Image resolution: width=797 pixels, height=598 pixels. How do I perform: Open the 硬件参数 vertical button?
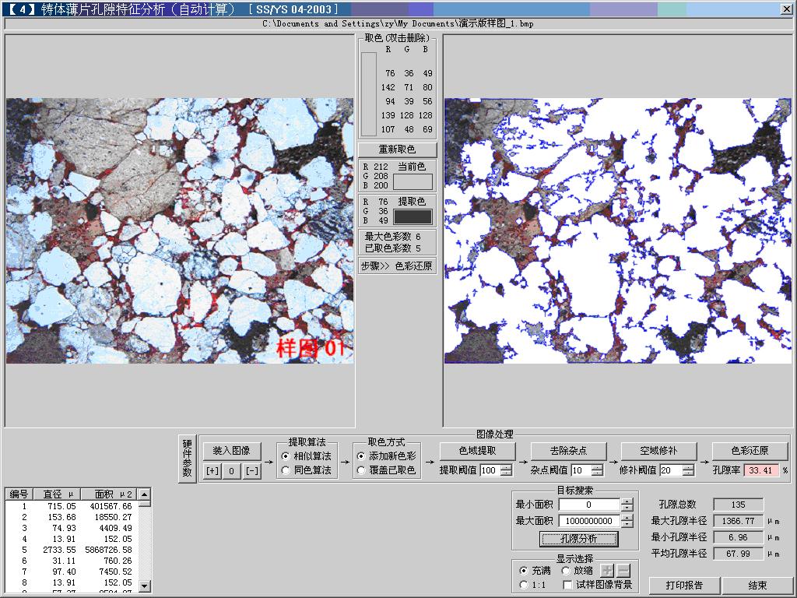point(187,459)
